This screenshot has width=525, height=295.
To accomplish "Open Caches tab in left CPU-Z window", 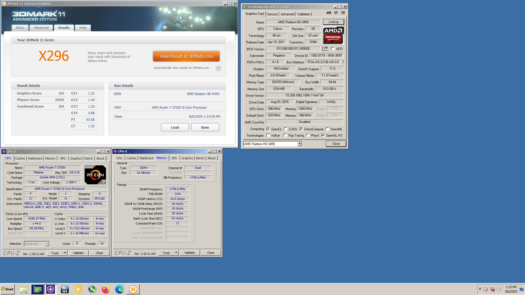I will pyautogui.click(x=20, y=158).
